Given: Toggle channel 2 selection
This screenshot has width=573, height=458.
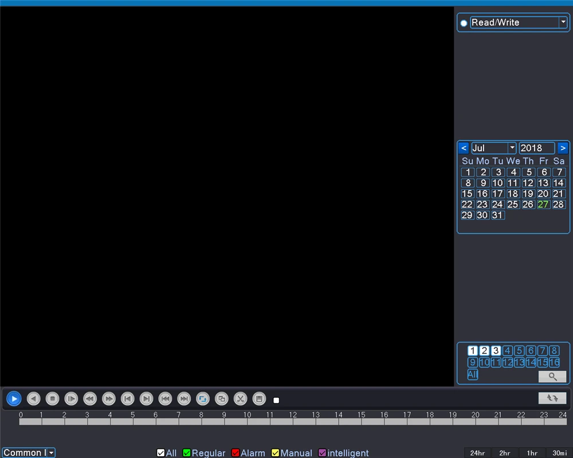Looking at the screenshot, I should click(x=484, y=350).
